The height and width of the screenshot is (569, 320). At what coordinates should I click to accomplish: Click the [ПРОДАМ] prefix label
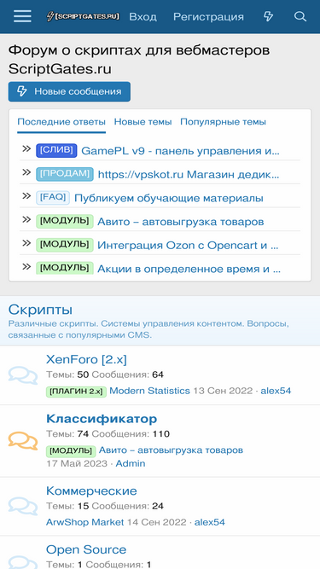pyautogui.click(x=65, y=174)
